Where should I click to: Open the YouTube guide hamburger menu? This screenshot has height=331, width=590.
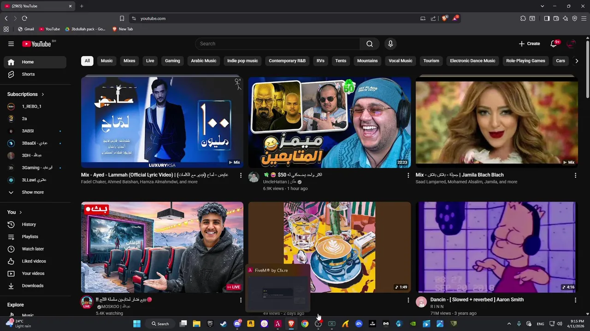[11, 44]
